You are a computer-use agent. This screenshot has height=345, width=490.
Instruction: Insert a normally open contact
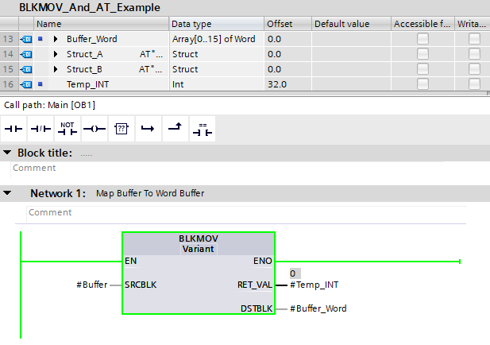pos(14,128)
